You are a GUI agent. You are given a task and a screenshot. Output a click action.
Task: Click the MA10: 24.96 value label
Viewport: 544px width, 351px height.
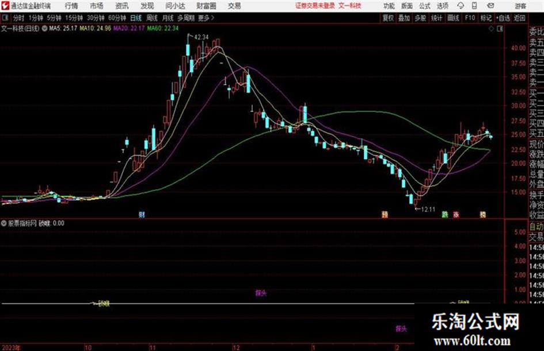pyautogui.click(x=96, y=28)
